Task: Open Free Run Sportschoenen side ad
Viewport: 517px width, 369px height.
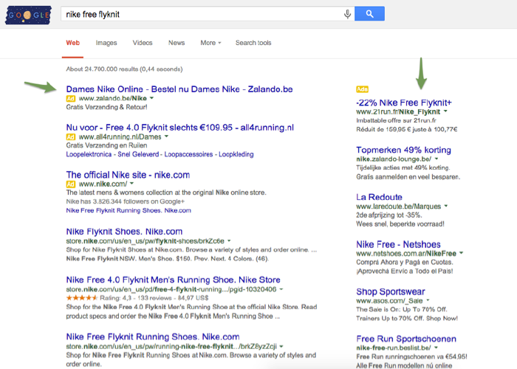Action: pos(406,339)
